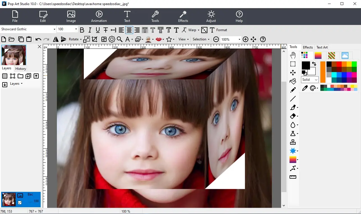The height and width of the screenshot is (214, 361).
Task: Select the Paint bucket fill tool
Action: (293, 81)
